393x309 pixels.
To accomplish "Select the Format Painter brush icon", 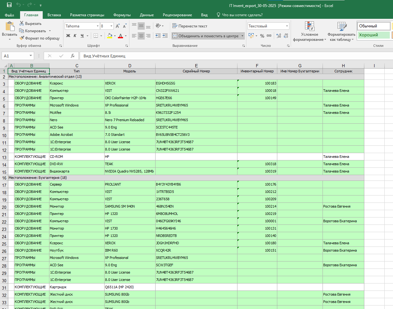I will 22,38.
